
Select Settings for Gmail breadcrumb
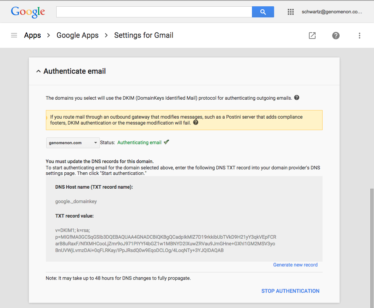144,35
